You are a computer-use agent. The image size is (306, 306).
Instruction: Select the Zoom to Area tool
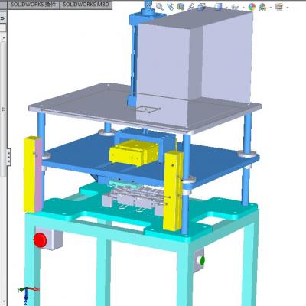click(160, 7)
